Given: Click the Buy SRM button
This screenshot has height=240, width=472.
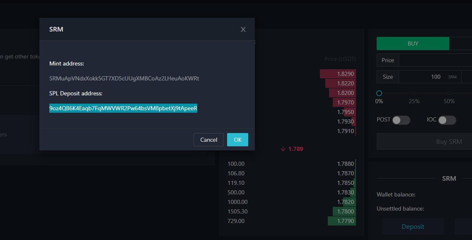Looking at the screenshot, I should [x=424, y=141].
